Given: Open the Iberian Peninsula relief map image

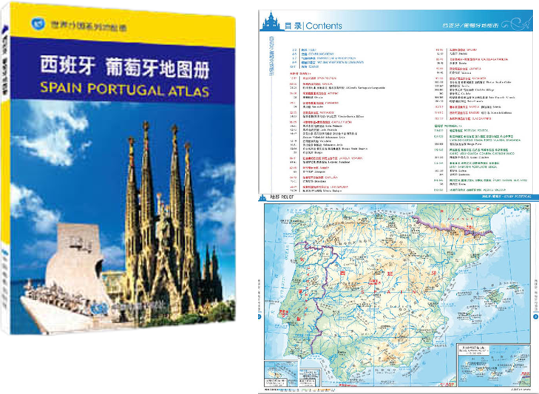Looking at the screenshot, I should click(x=398, y=296).
